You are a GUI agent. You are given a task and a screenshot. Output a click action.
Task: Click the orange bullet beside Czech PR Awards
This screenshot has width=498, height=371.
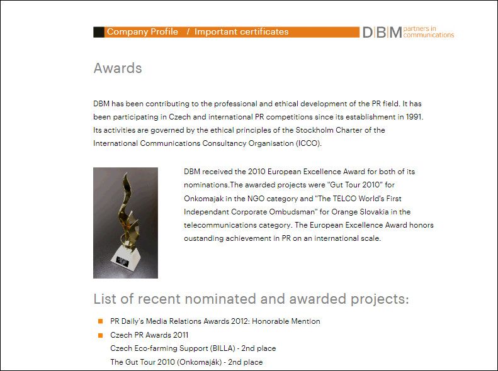[x=100, y=335]
